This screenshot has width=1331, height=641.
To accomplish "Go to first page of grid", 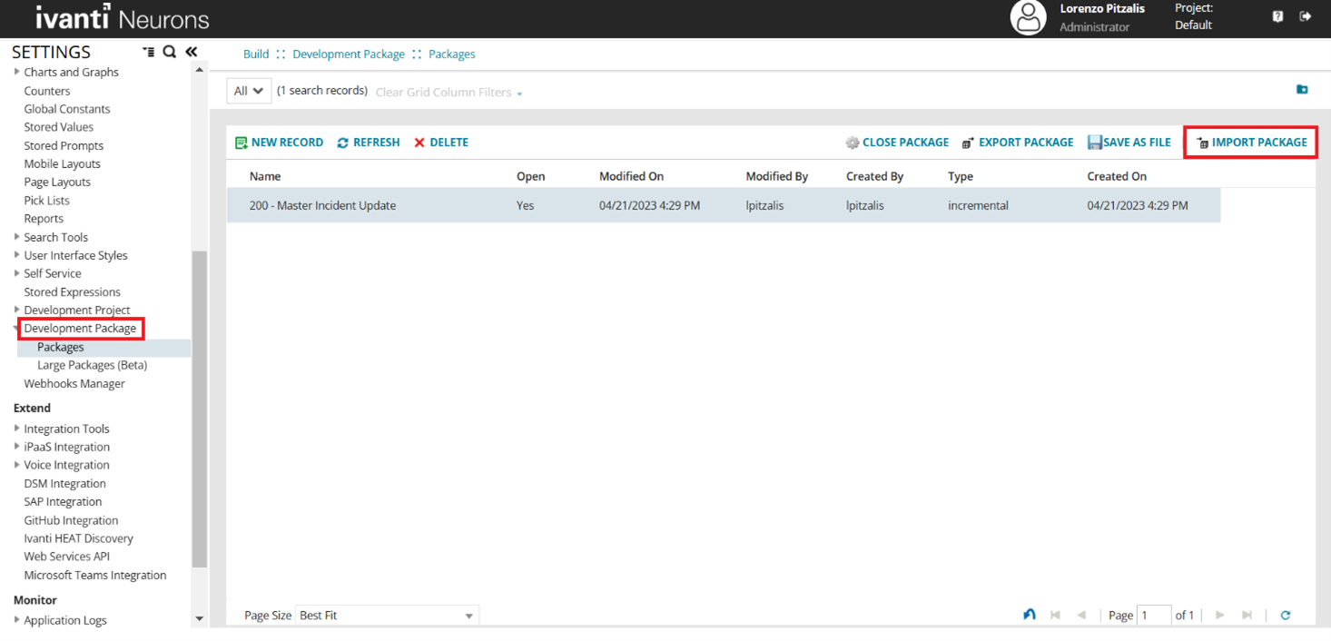I will click(1055, 616).
